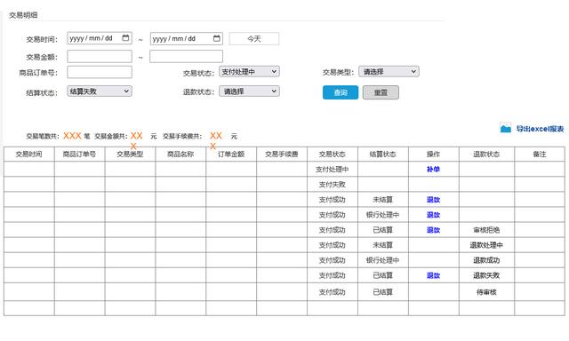Viewport: 569px width, 341px height.
Task: Open the end date calendar picker icon
Action: tap(217, 38)
